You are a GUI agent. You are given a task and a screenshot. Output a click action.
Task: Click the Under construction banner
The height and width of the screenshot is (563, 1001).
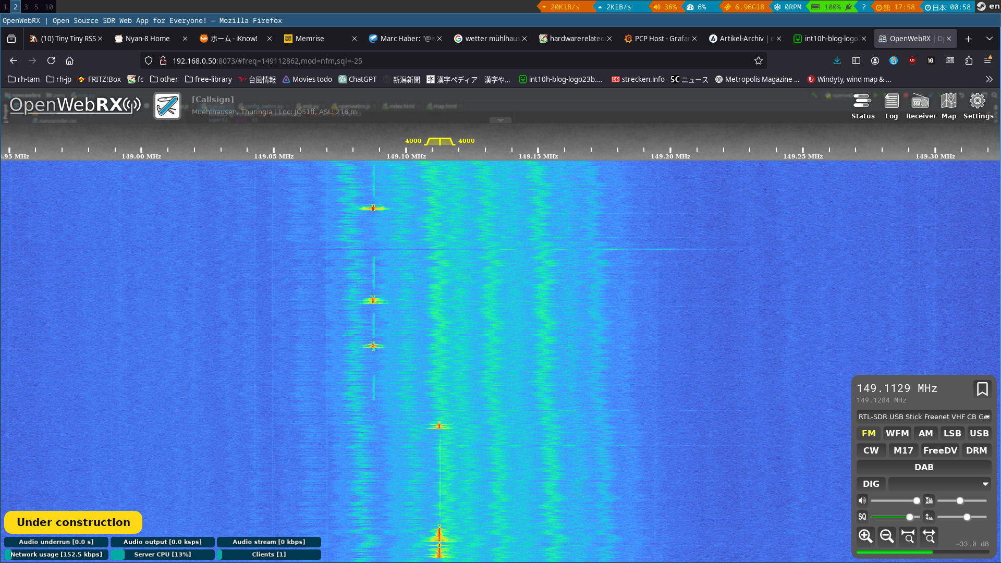[x=74, y=522]
